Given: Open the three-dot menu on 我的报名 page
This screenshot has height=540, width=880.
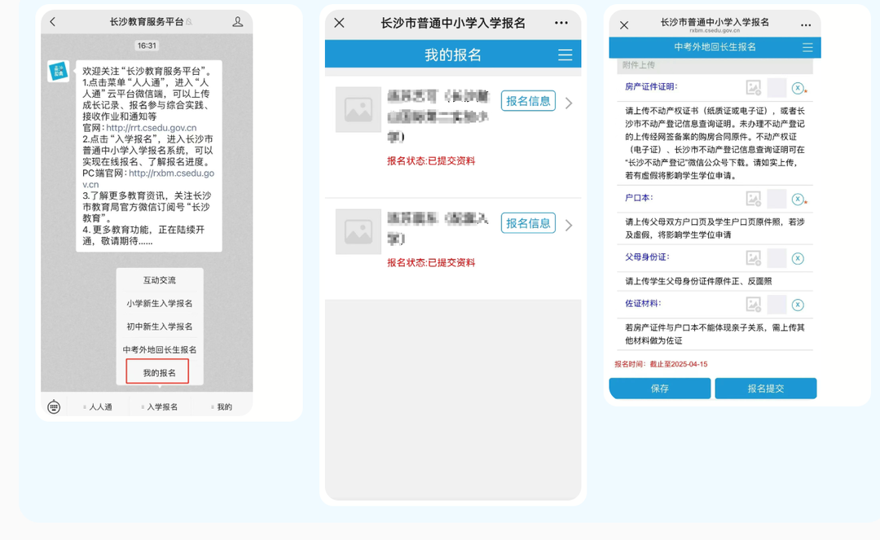Looking at the screenshot, I should (x=561, y=23).
